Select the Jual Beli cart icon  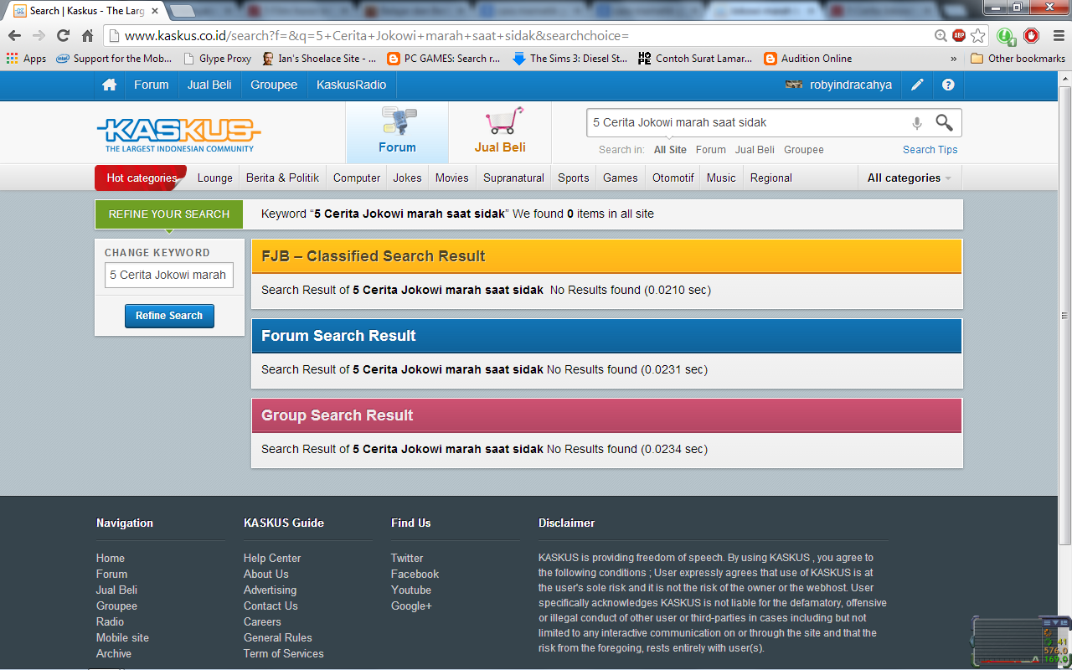pyautogui.click(x=500, y=132)
